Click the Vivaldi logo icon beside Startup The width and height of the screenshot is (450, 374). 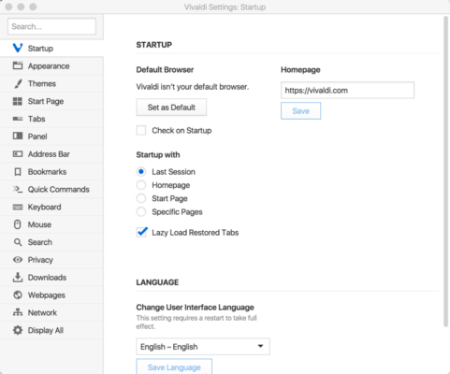(18, 48)
